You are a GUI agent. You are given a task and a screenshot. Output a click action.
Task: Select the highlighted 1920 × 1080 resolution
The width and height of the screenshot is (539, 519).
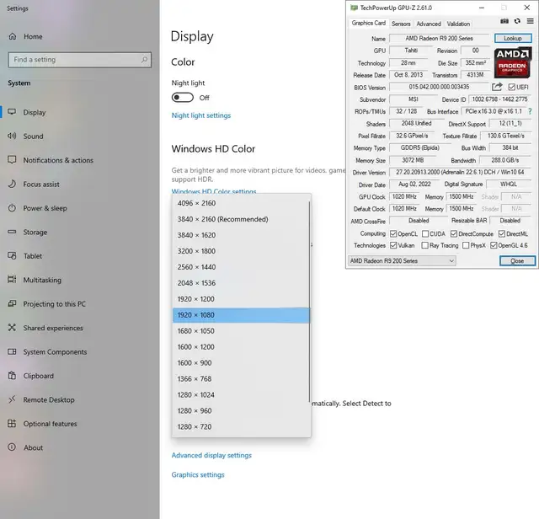pyautogui.click(x=241, y=315)
